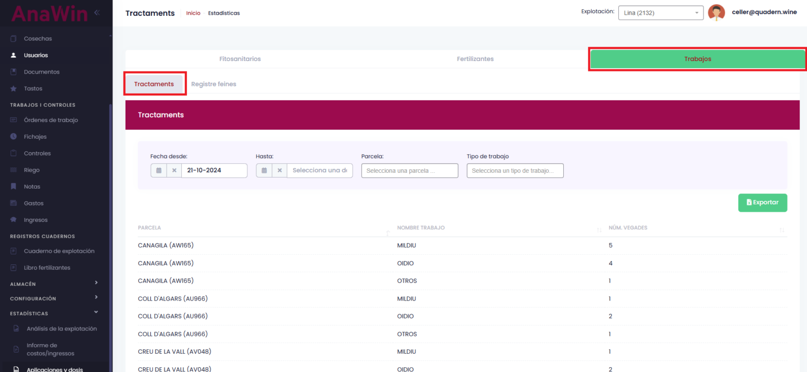Image resolution: width=807 pixels, height=372 pixels.
Task: Expand the Configuración section in the sidebar
Action: (x=96, y=298)
